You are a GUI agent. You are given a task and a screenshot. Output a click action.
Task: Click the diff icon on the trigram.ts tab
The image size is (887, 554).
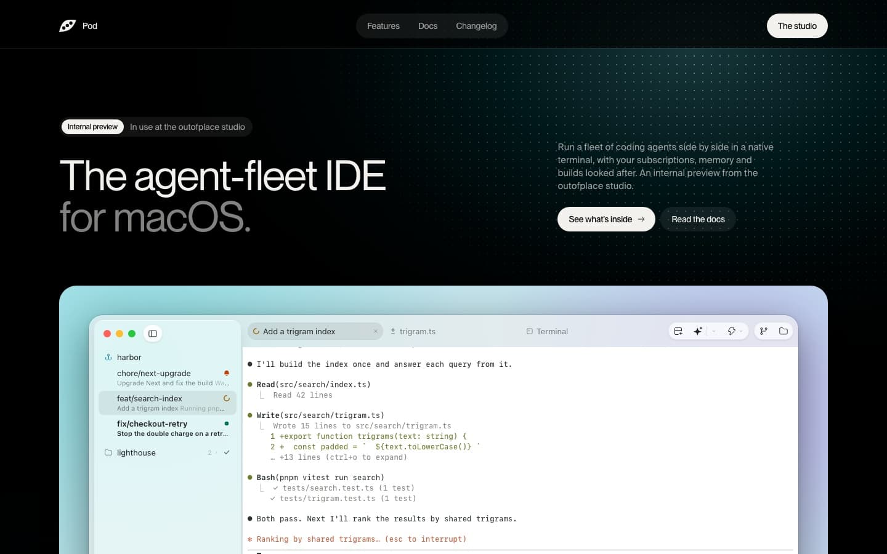393,331
